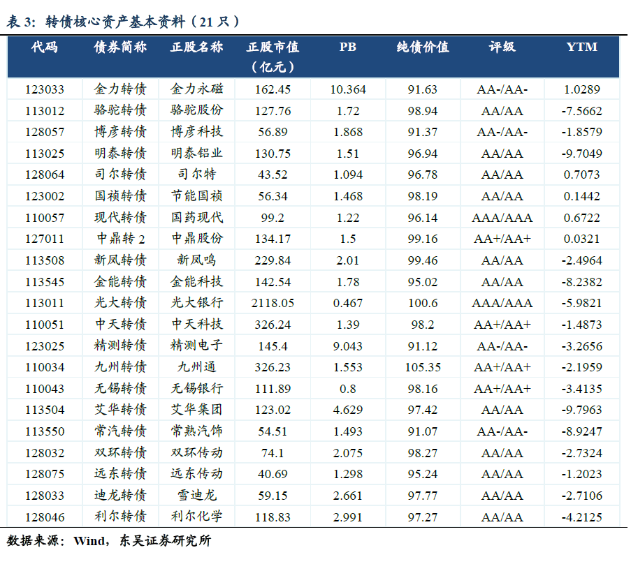Click market value 229.84
This screenshot has height=571, width=631.
tap(273, 260)
